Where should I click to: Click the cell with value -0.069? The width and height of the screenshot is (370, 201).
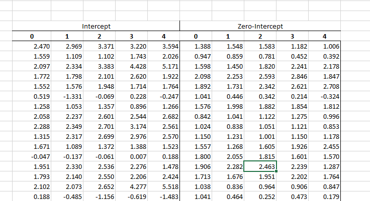(100, 97)
